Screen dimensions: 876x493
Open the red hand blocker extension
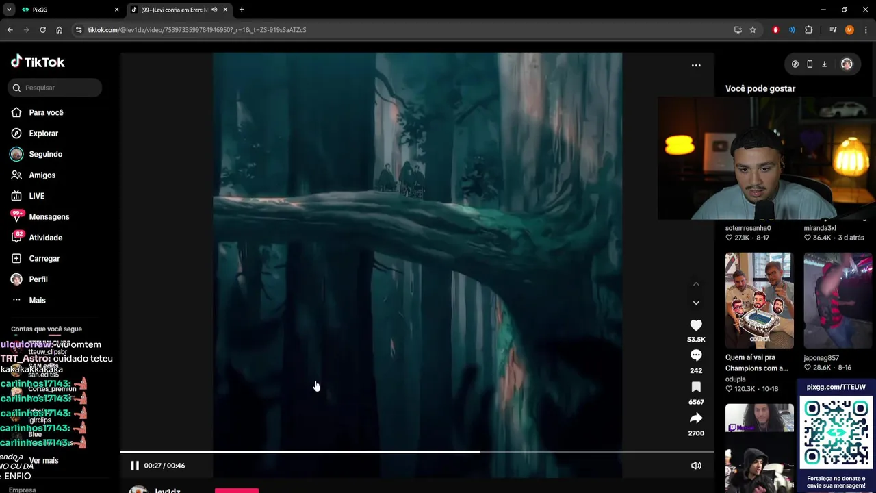[x=775, y=30]
